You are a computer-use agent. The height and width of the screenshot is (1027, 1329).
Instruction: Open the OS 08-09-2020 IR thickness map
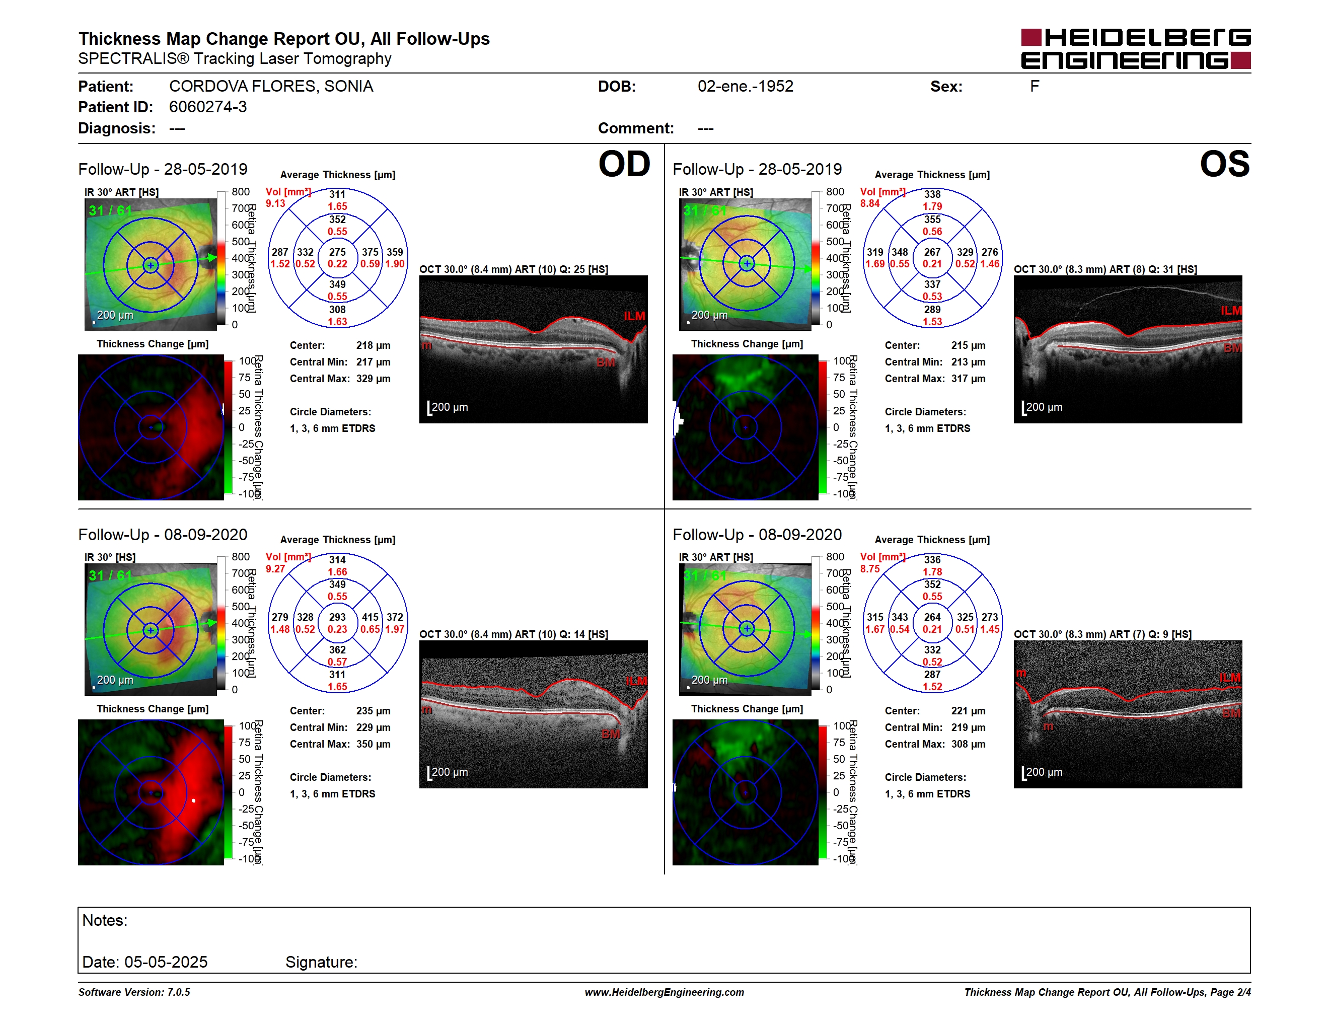746,630
